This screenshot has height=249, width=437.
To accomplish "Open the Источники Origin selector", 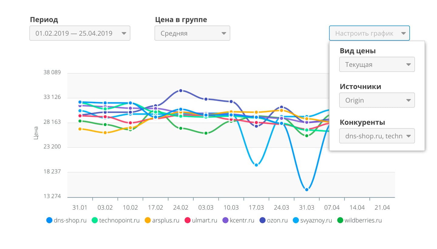I will tap(377, 100).
